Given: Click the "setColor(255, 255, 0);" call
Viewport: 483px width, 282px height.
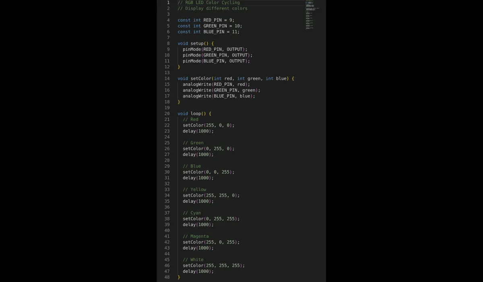Looking at the screenshot, I should 211,195.
